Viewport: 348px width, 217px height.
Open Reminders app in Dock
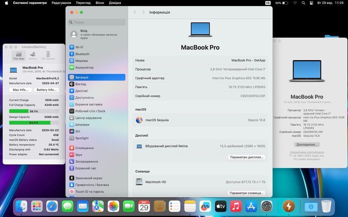click(175, 206)
